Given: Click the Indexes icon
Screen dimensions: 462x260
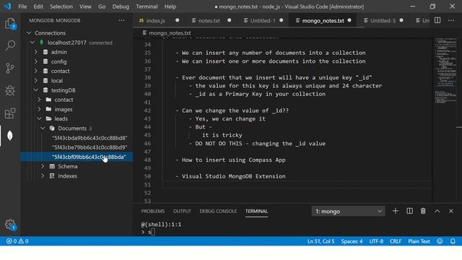Looking at the screenshot, I should (52, 176).
